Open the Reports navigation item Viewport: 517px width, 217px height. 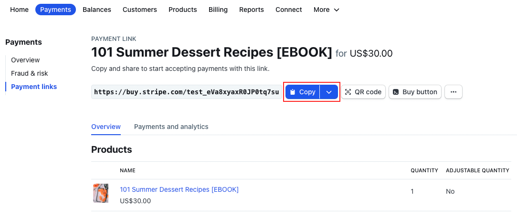point(252,10)
